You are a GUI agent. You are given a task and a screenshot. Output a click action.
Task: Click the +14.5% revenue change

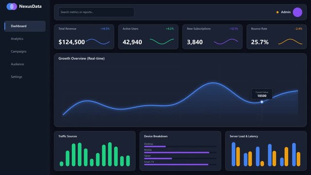pyautogui.click(x=105, y=29)
